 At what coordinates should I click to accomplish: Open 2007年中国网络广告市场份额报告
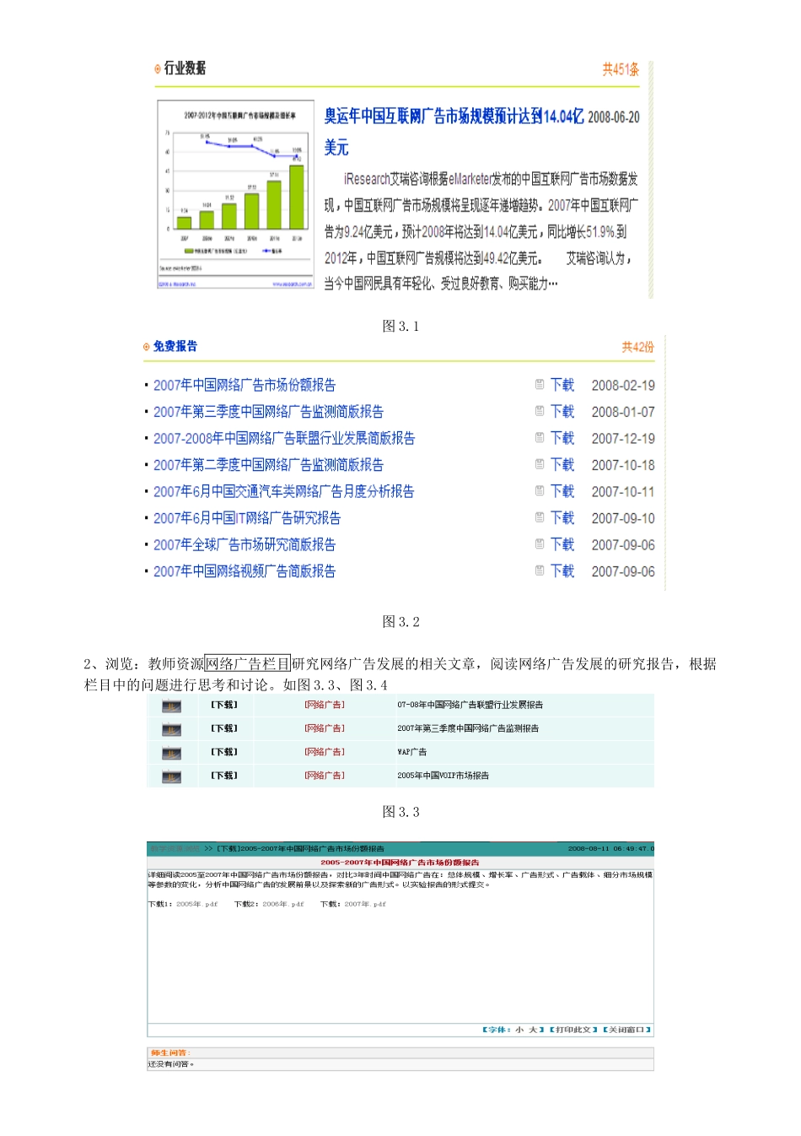pos(245,385)
